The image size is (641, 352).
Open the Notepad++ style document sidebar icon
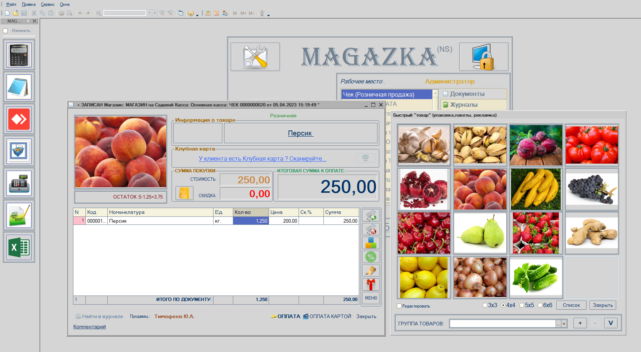[x=19, y=215]
